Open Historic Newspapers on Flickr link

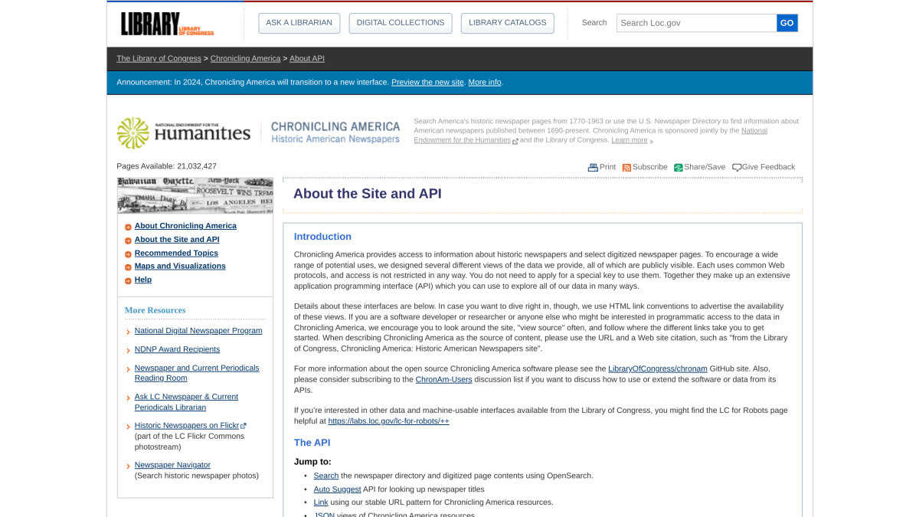coord(187,425)
